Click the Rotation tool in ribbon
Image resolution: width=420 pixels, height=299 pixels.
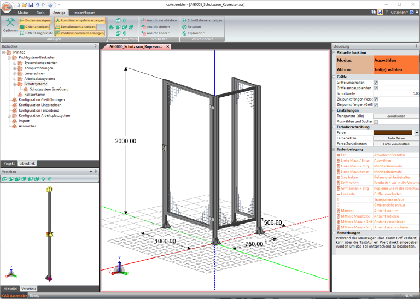pyautogui.click(x=191, y=27)
